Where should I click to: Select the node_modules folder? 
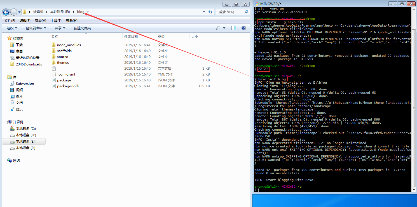tap(69, 45)
